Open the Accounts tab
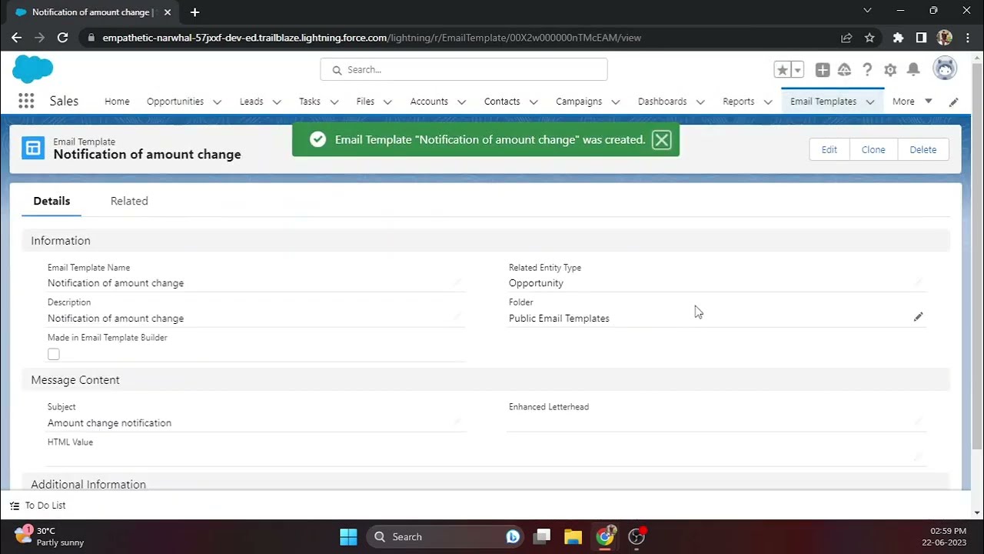Screen dimensions: 984x554 coord(429,102)
